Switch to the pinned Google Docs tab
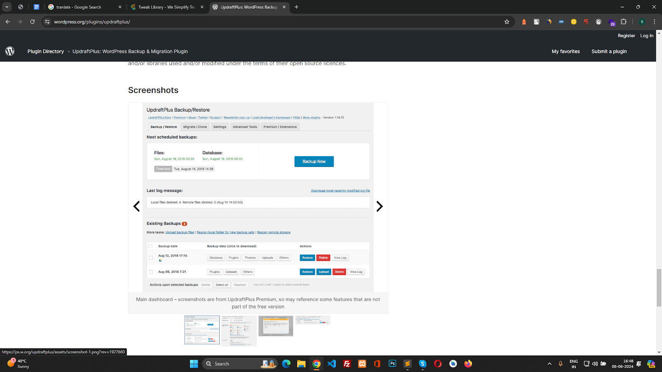This screenshot has width=662, height=372. pyautogui.click(x=36, y=7)
